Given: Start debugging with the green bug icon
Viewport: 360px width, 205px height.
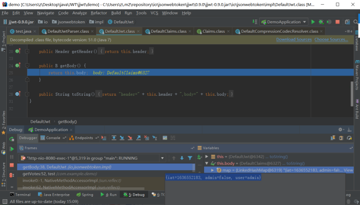Looking at the screenshot, I should (321, 22).
